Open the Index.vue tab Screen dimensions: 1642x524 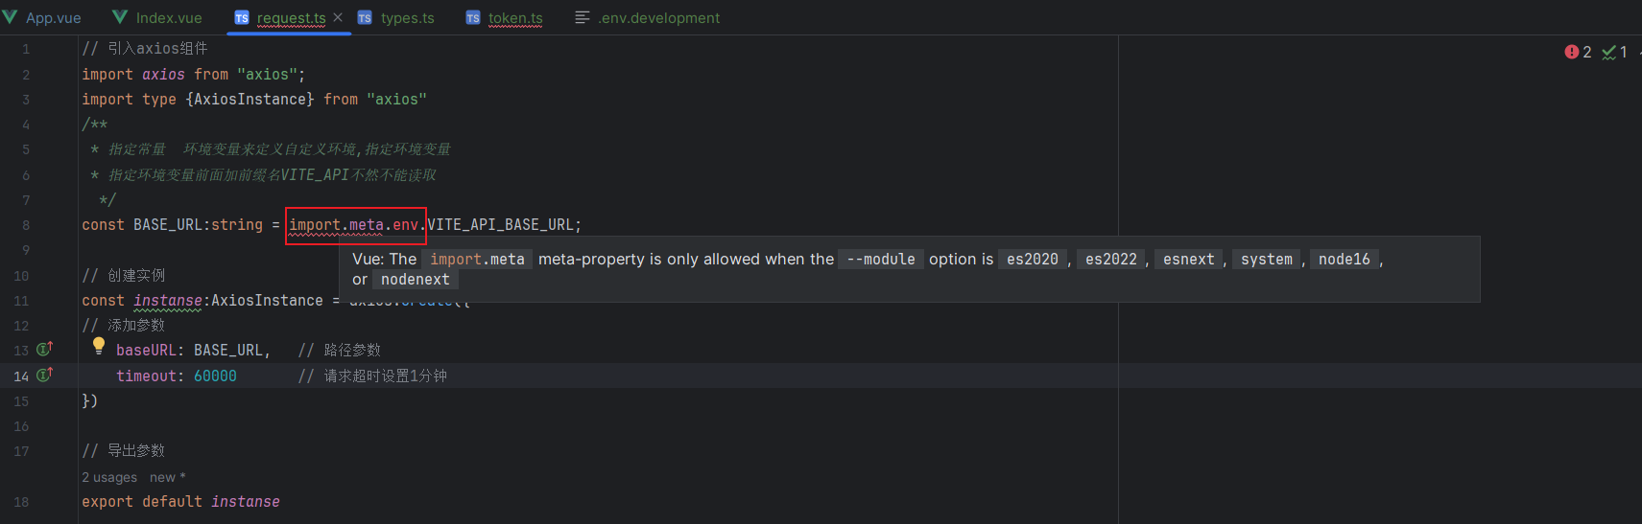pos(168,18)
